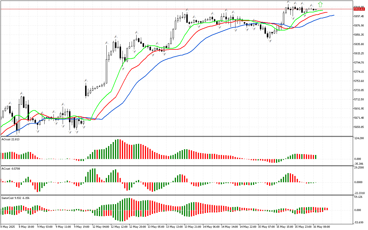The height and width of the screenshot is (230, 368).
Task: Click the green up arrow signal icon
Action: 320,4
